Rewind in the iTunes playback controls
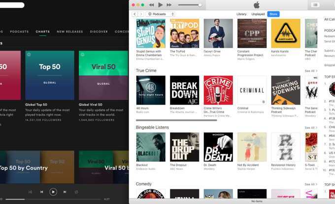Viewport: 335px width, 204px height. [151, 5]
